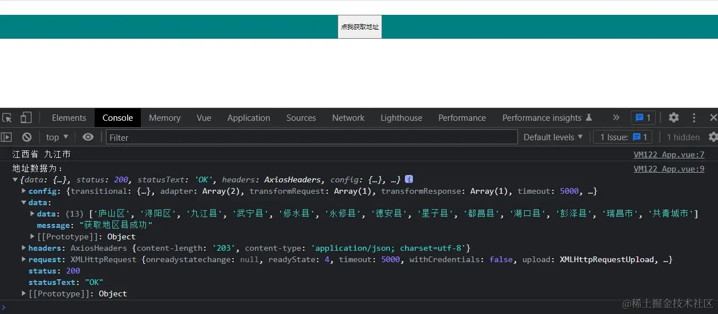Open the Vue devtools tab
This screenshot has width=718, height=314.
coord(204,118)
